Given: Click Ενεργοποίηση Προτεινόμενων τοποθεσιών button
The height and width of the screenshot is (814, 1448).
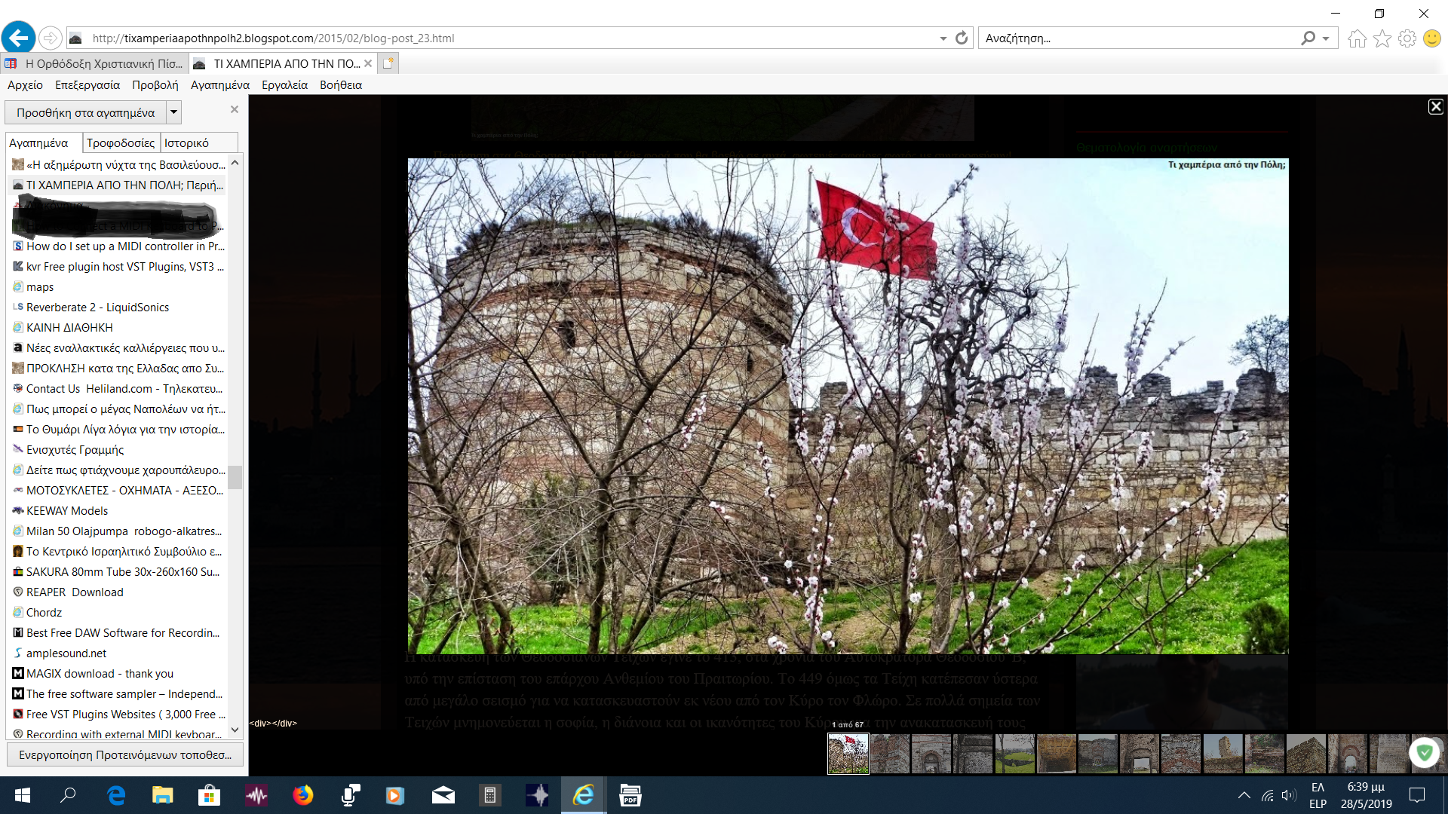Looking at the screenshot, I should click(125, 754).
